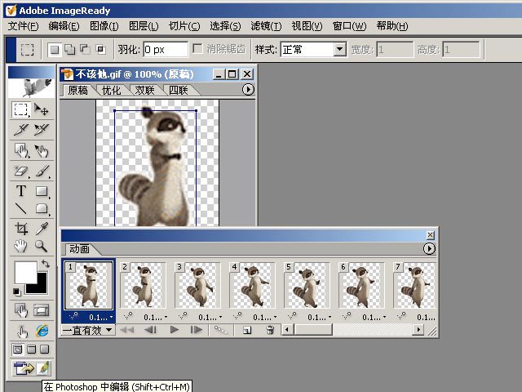
Task: Select the Line tool
Action: 20,208
